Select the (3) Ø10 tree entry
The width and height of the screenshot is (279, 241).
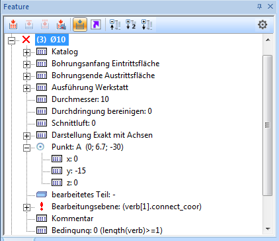coord(52,40)
